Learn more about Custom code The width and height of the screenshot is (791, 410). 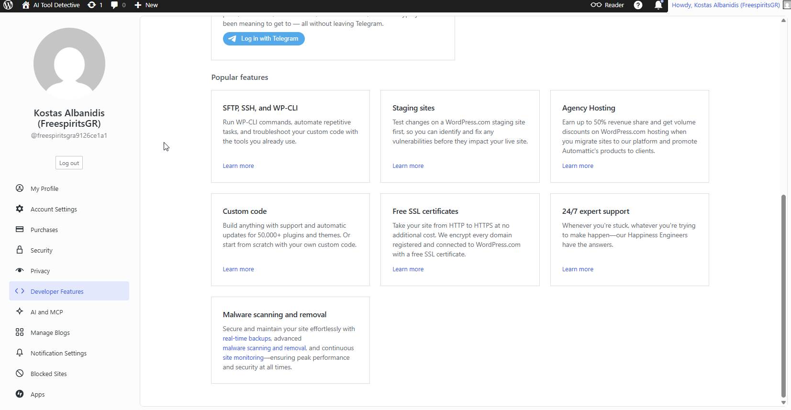(238, 269)
